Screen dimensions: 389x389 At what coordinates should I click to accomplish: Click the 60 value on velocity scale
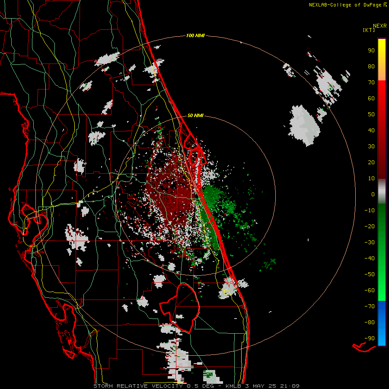371,98
